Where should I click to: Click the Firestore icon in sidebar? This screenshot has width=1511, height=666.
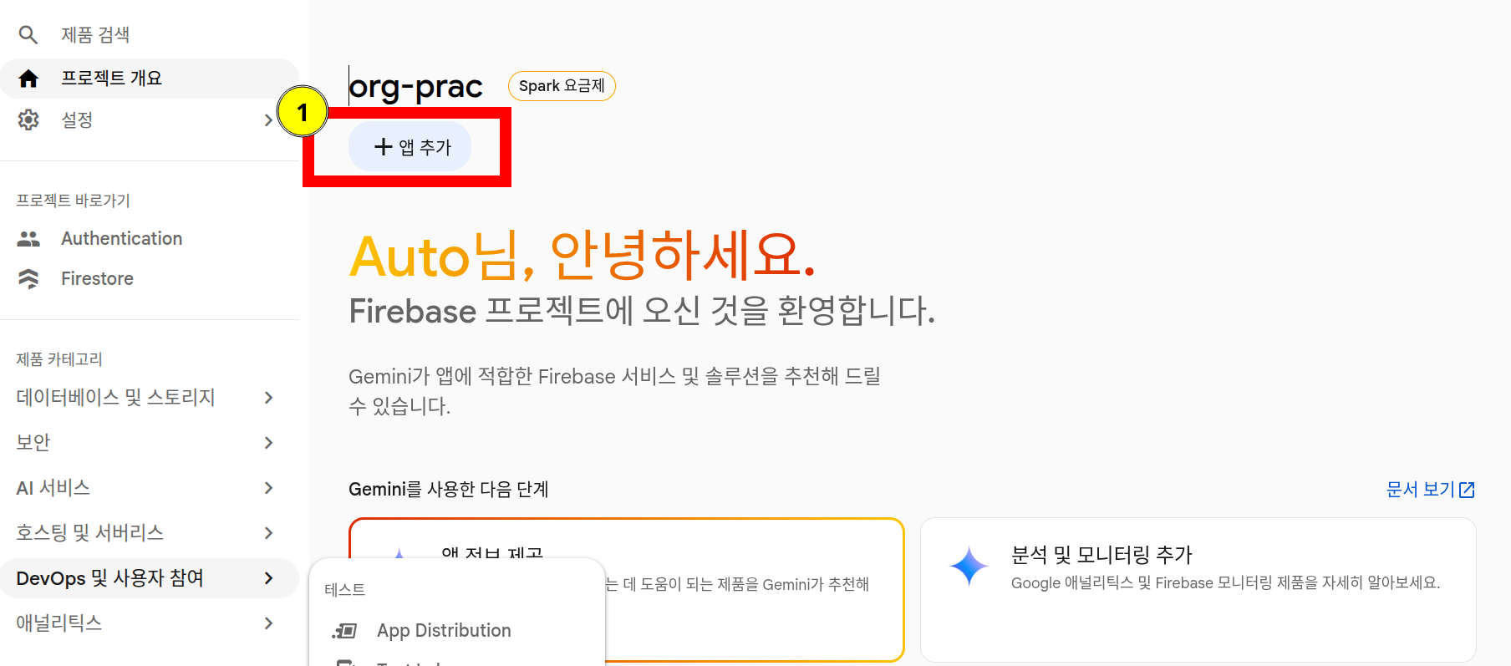pyautogui.click(x=28, y=279)
